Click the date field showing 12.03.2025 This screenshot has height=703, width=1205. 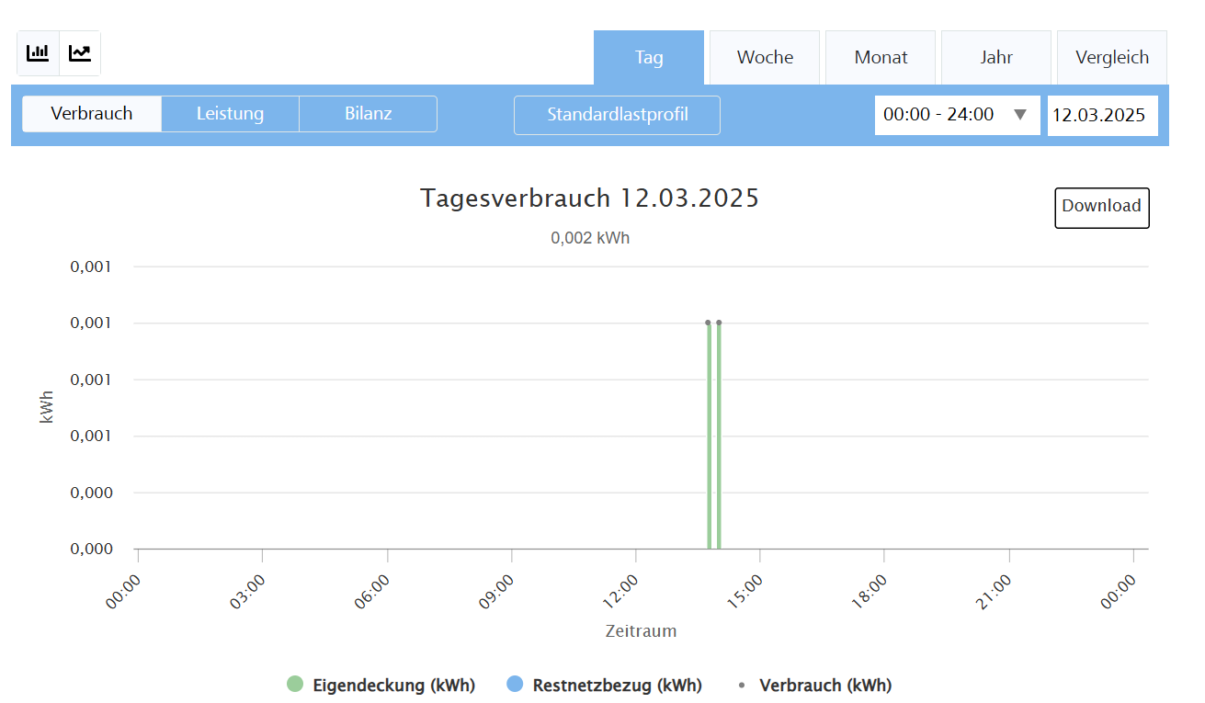(1101, 115)
